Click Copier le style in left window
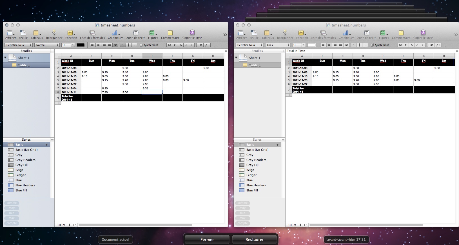459x245 pixels. (x=192, y=35)
